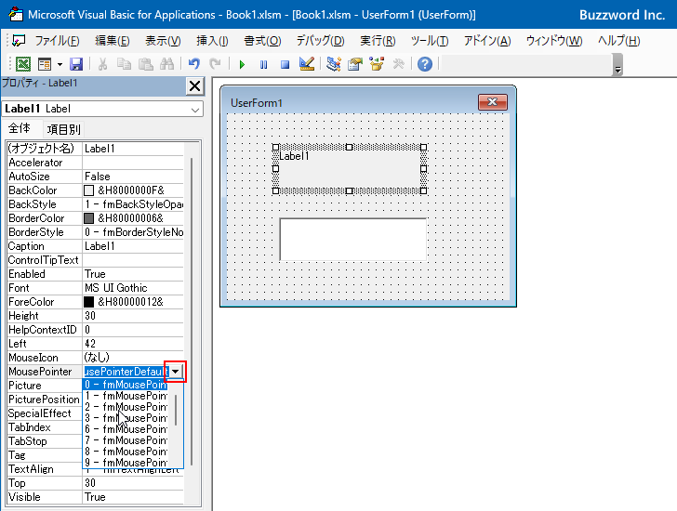Toggle Design Mode icon
This screenshot has height=511, width=677.
coord(307,64)
